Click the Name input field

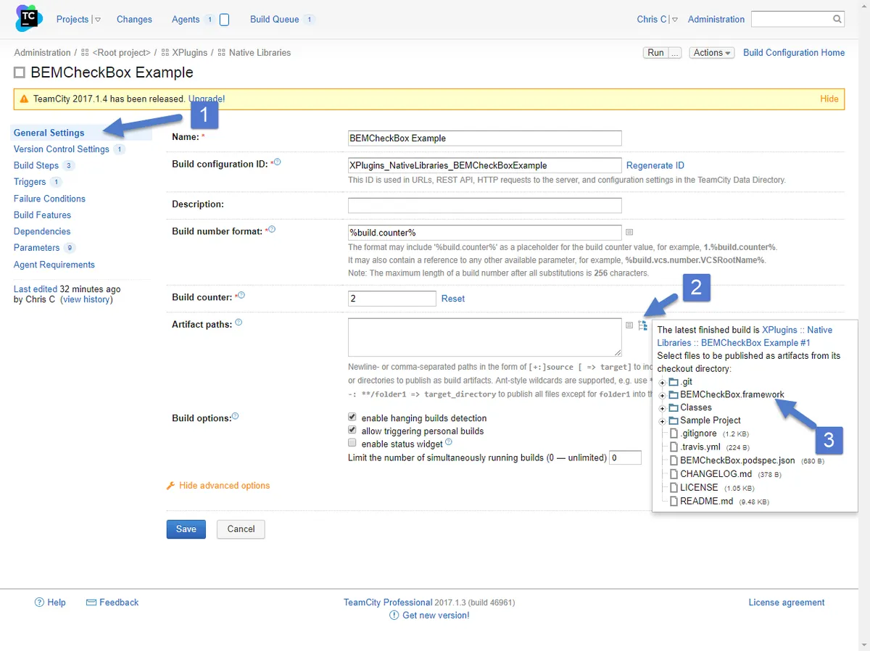tap(485, 138)
